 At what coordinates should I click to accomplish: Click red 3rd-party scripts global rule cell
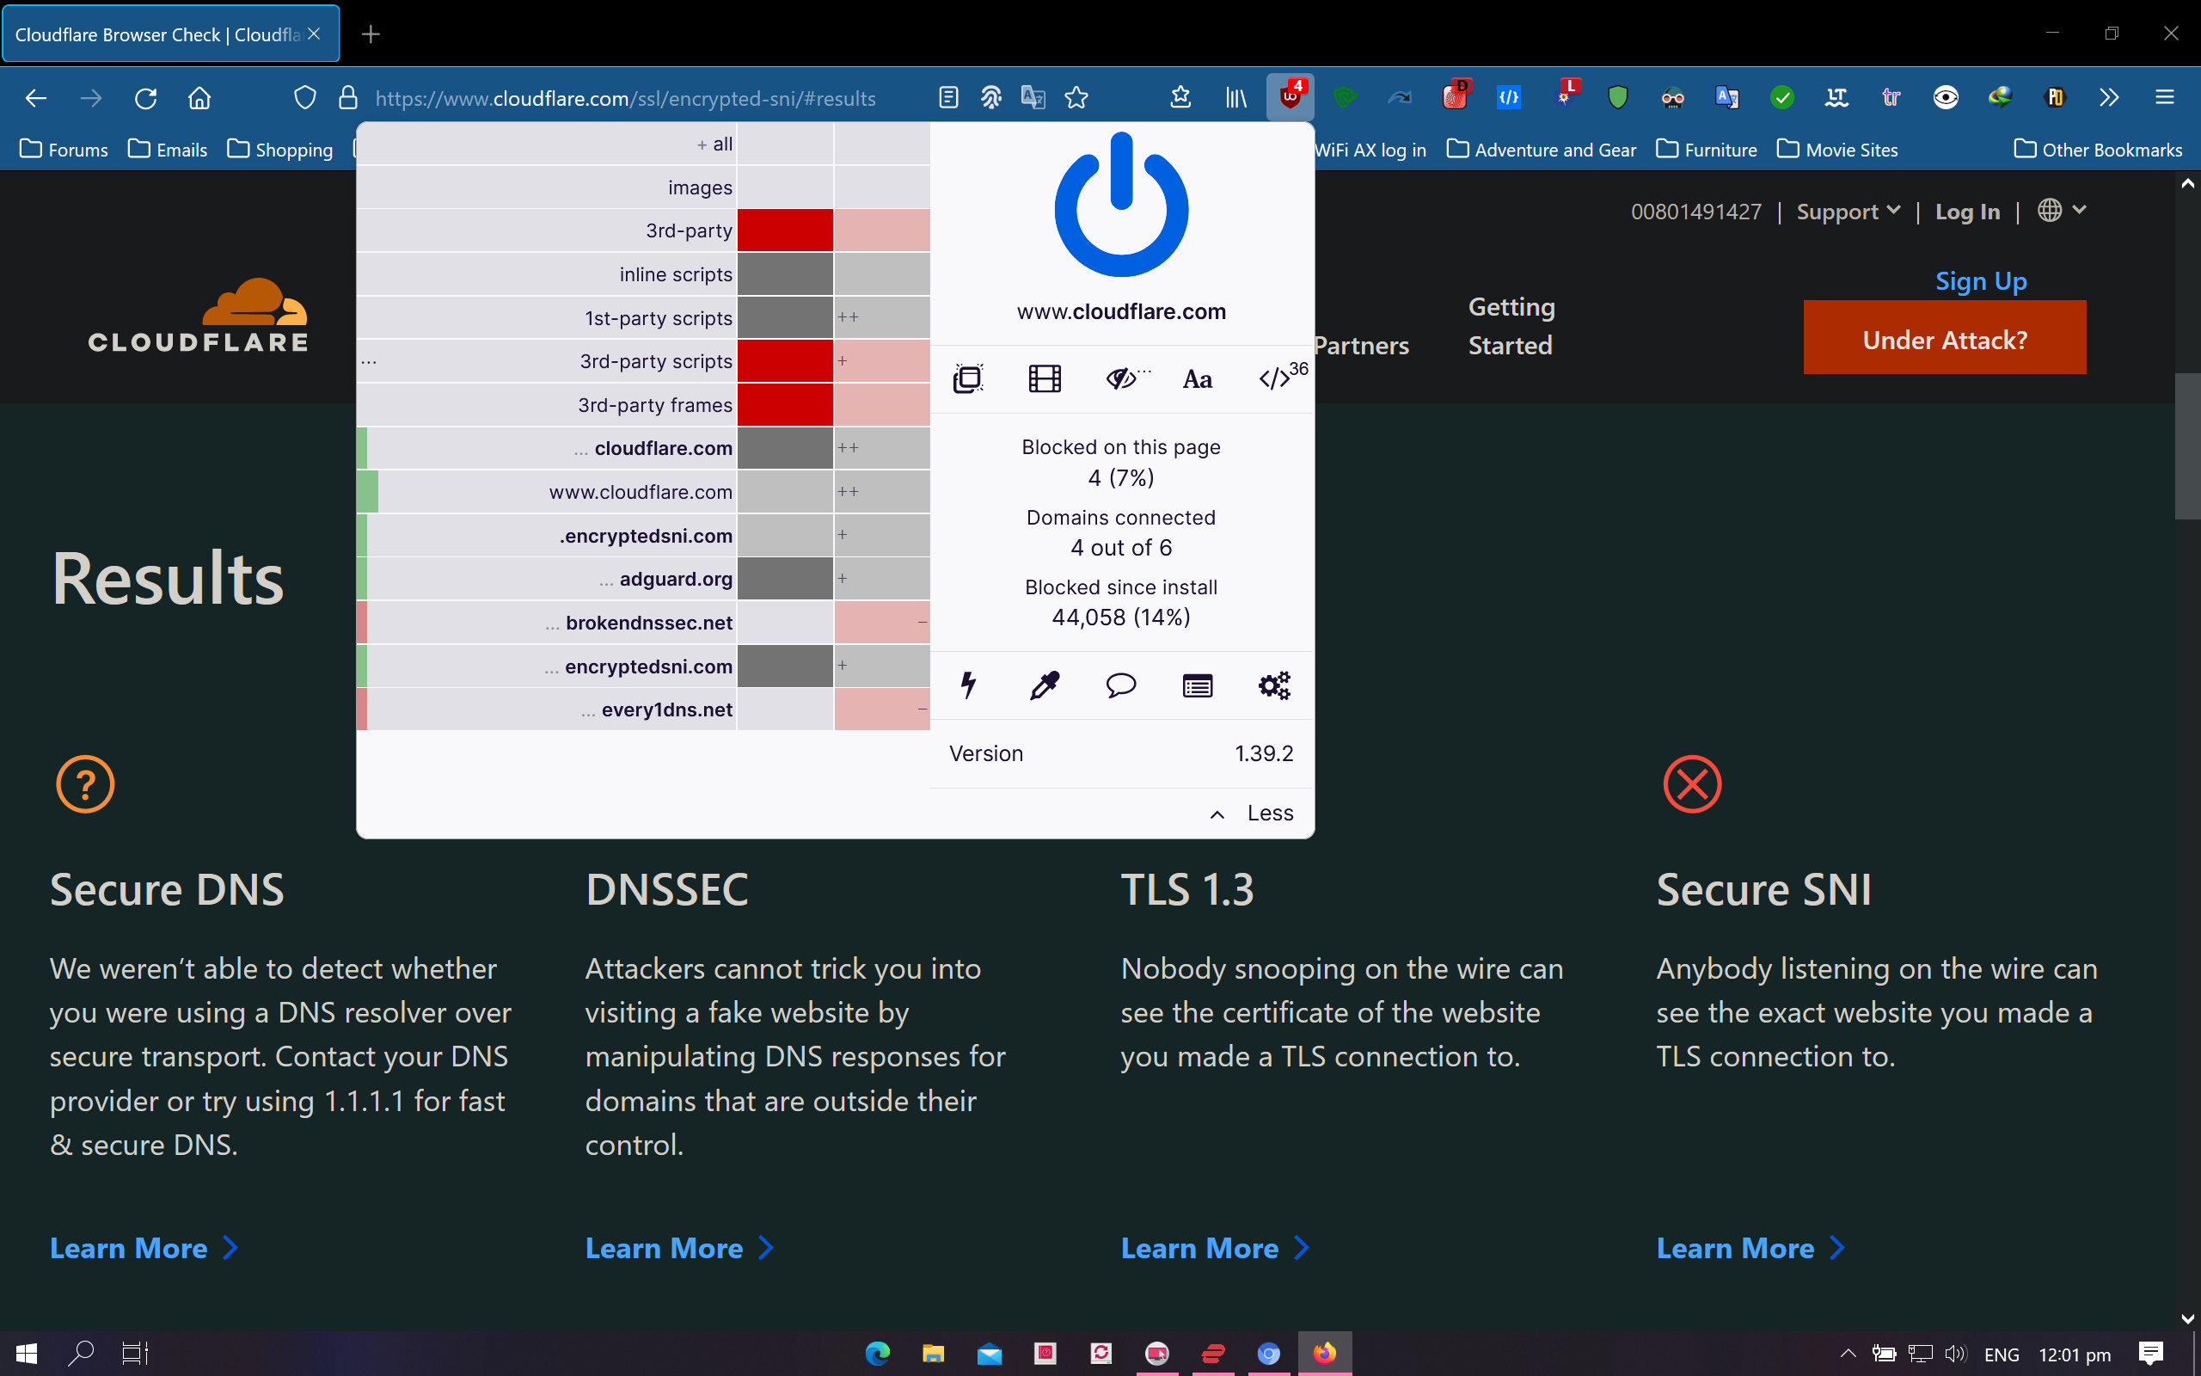point(784,361)
